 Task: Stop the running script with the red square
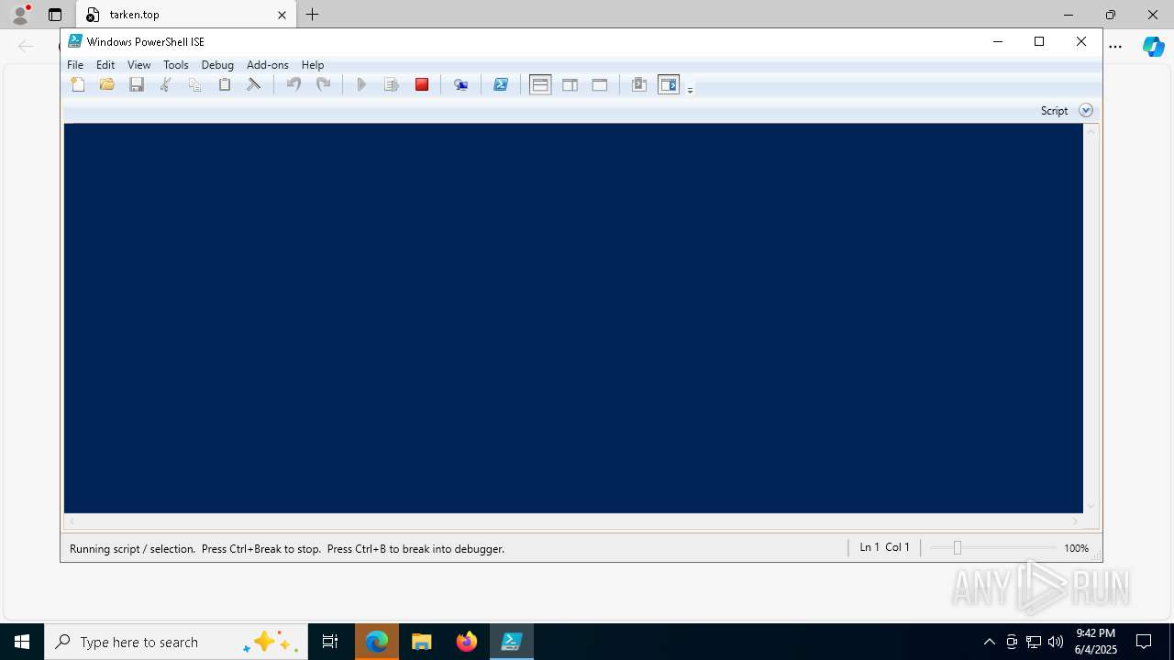tap(422, 84)
